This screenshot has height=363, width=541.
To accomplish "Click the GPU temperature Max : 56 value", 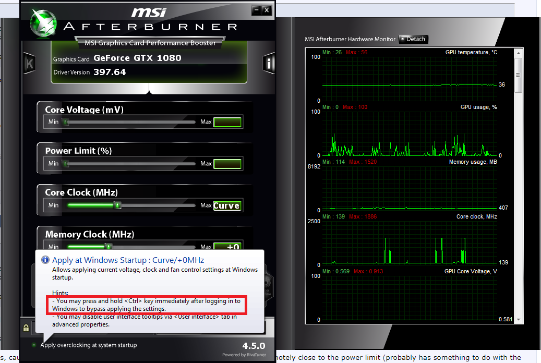I will (x=357, y=53).
